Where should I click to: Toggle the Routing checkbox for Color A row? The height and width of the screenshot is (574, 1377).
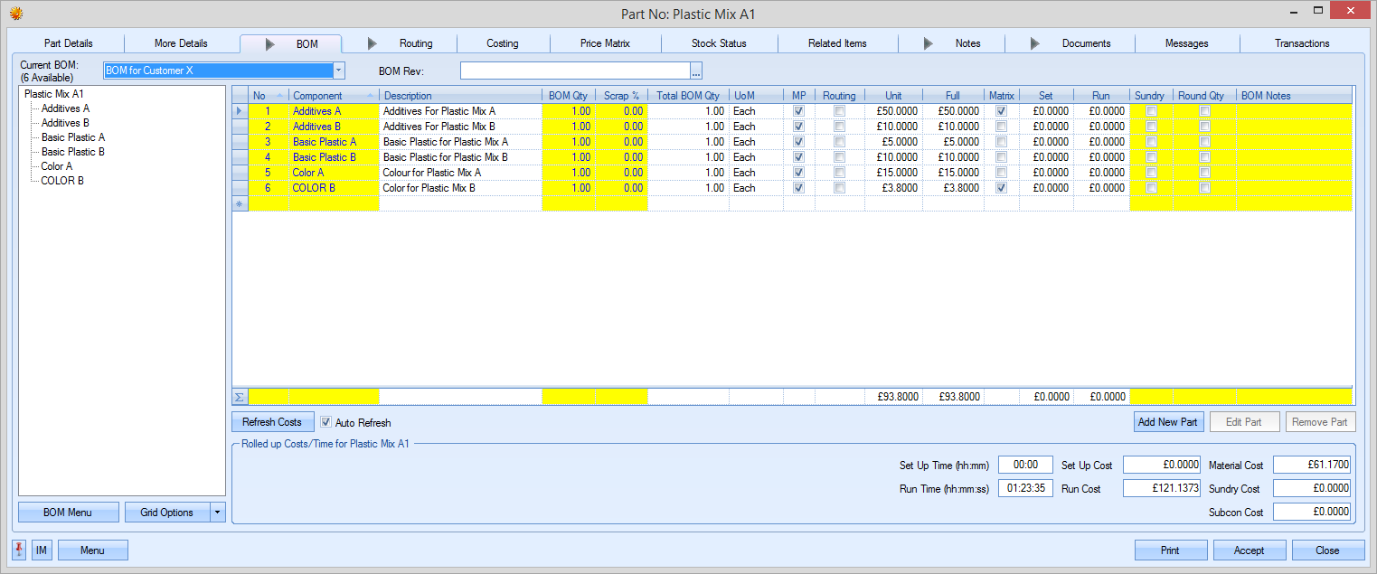coord(839,173)
